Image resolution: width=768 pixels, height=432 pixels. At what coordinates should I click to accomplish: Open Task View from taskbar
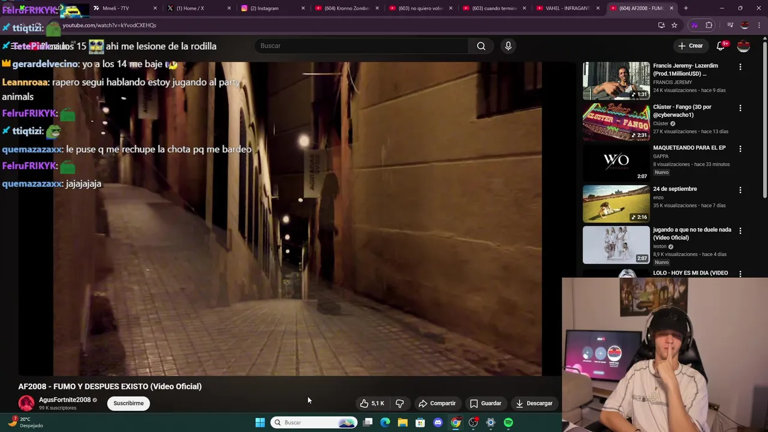(x=368, y=422)
